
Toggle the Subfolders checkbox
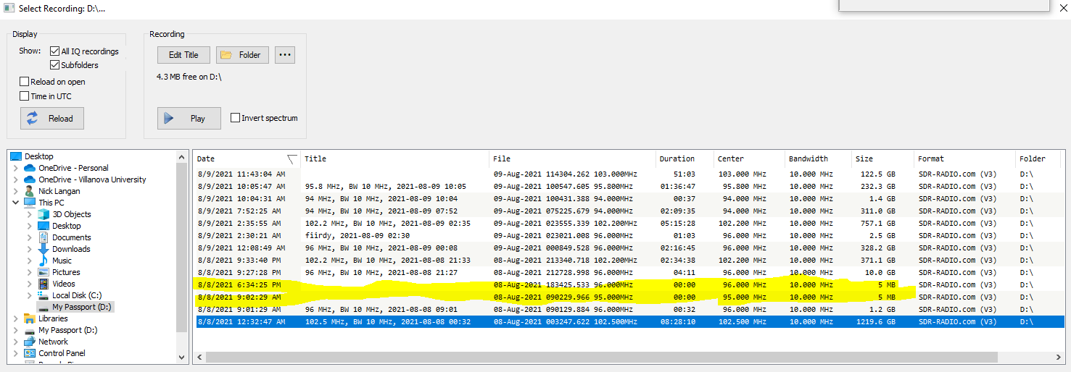[55, 65]
